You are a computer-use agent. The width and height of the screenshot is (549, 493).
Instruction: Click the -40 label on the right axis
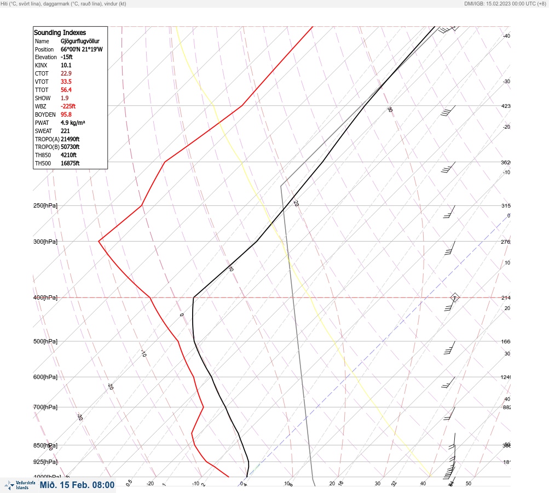506,36
